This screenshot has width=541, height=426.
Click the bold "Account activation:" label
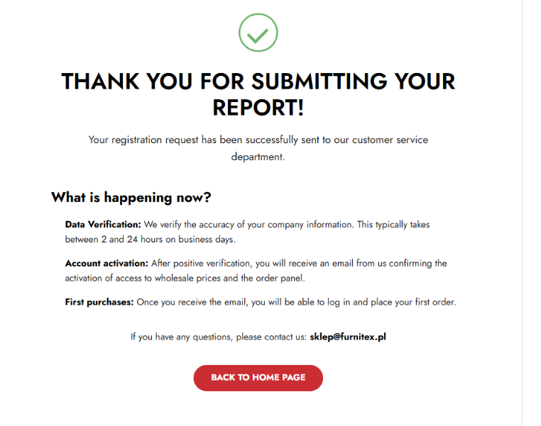tap(106, 264)
